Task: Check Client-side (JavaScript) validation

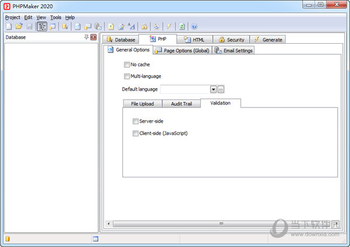Action: click(x=135, y=134)
